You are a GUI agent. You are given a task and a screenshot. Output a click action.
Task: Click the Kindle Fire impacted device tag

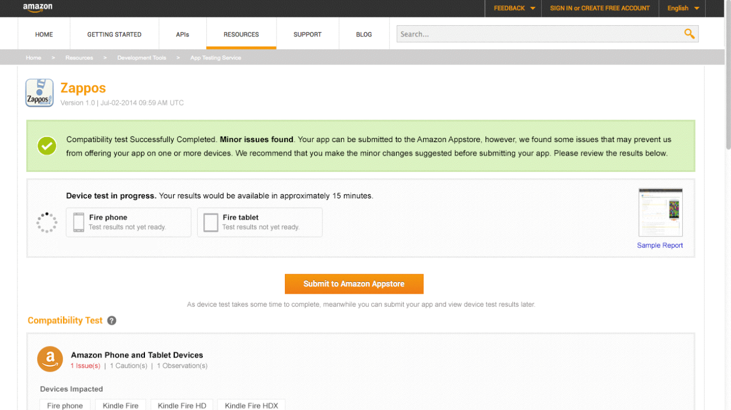(x=121, y=406)
